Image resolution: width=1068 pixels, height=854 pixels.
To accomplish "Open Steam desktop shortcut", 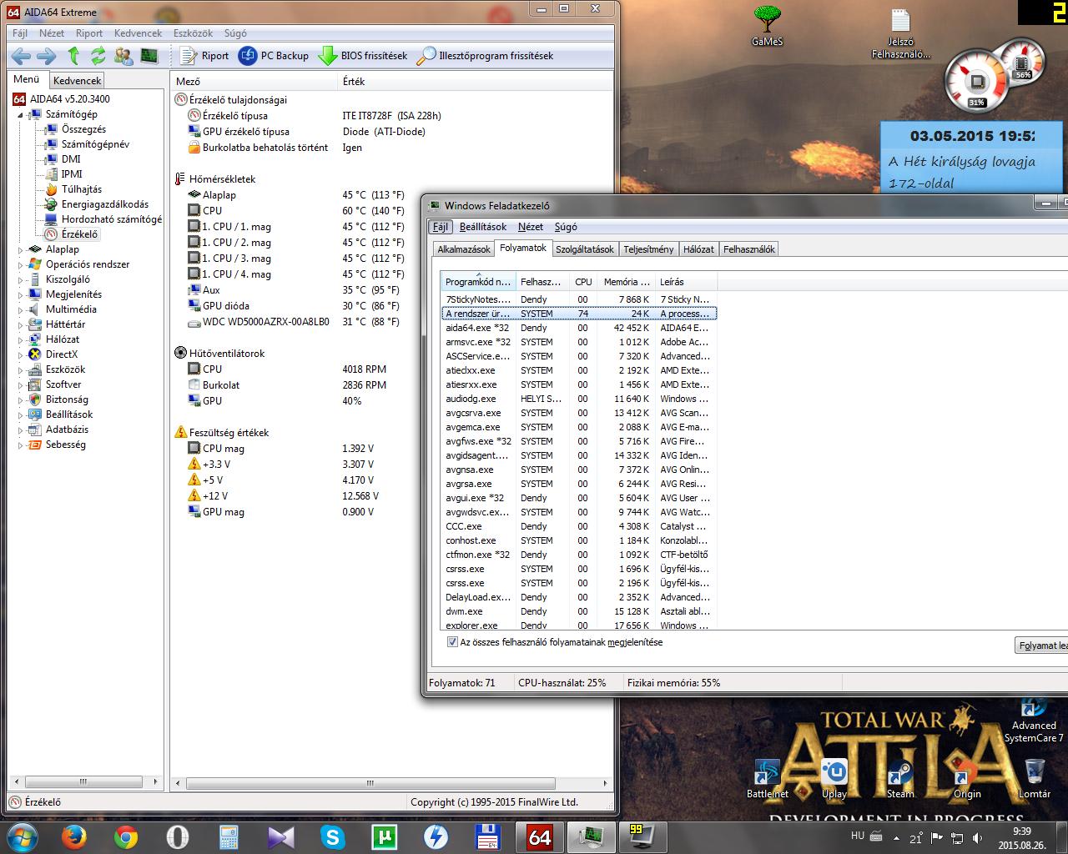I will (x=900, y=779).
